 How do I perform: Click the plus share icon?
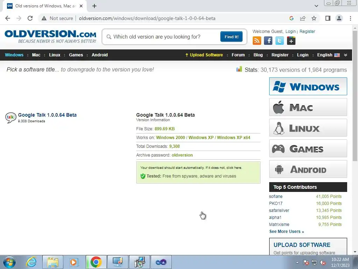[291, 41]
